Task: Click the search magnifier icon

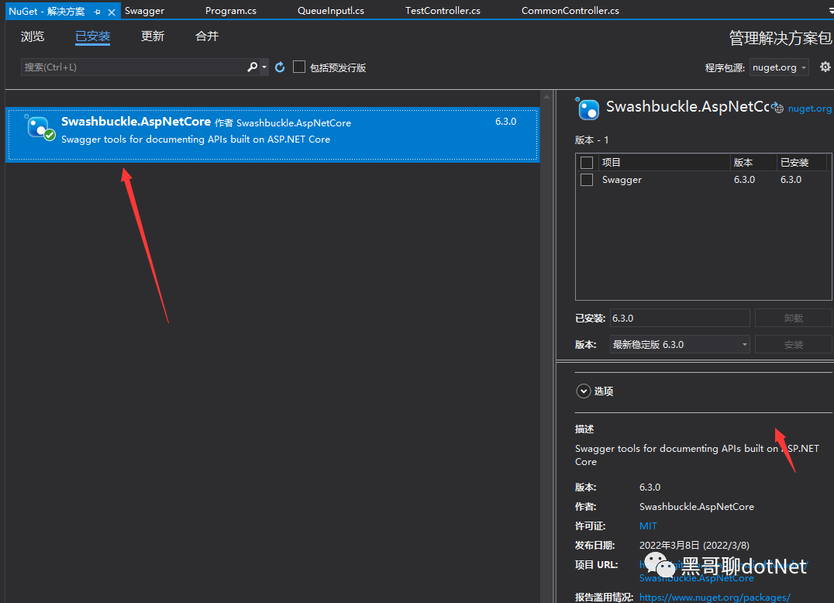Action: pos(252,67)
